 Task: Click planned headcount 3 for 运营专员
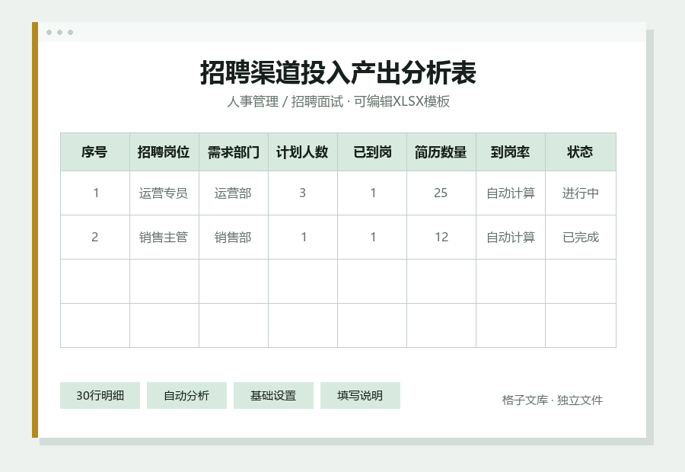click(303, 193)
